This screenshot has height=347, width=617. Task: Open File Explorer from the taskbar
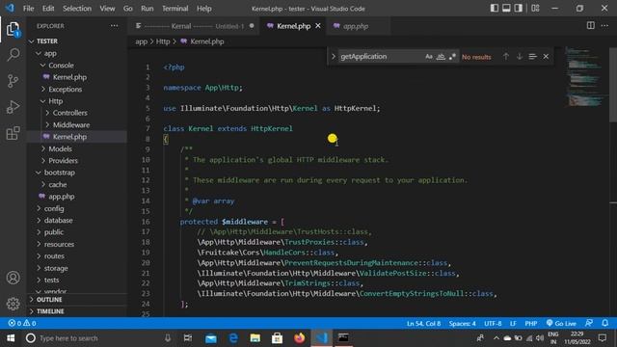pyautogui.click(x=255, y=338)
